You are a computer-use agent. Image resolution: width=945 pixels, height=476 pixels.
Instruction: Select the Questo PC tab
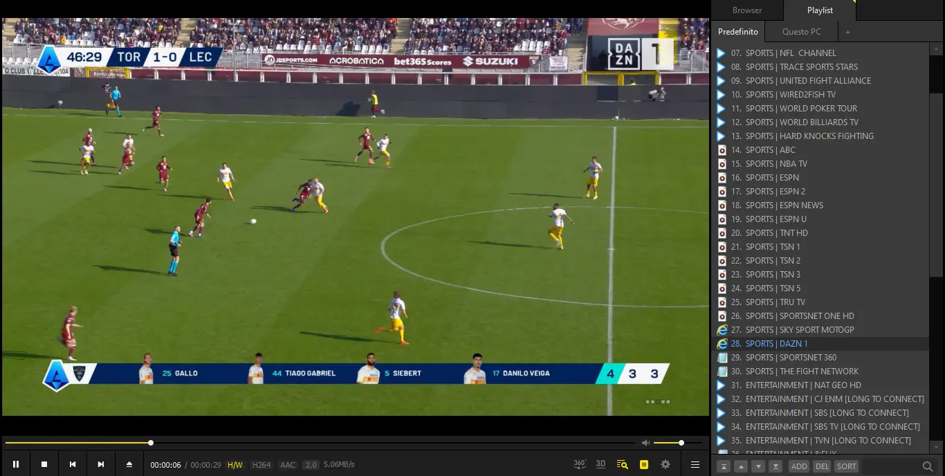[802, 32]
